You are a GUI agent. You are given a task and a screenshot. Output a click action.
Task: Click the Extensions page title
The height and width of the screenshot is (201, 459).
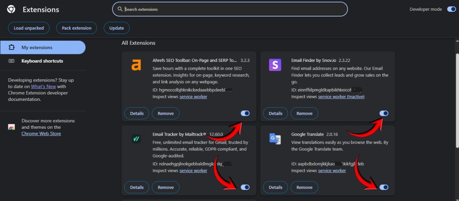(41, 10)
